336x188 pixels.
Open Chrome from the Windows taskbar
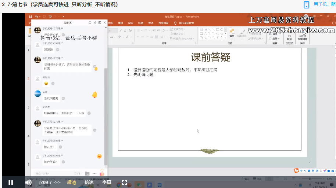click(x=119, y=185)
